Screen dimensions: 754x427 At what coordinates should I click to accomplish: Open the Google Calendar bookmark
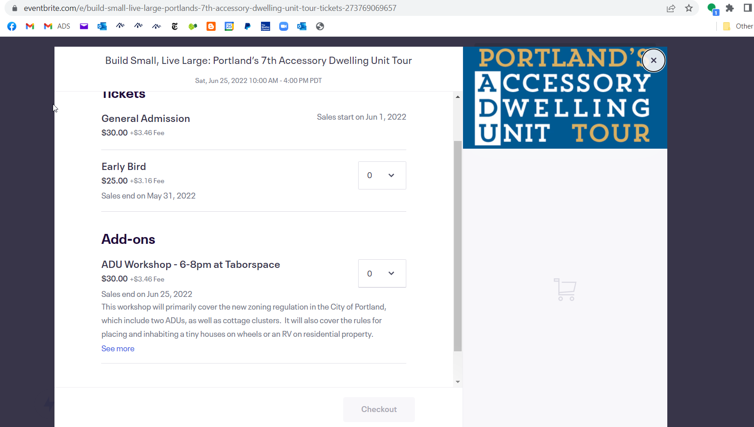(x=229, y=26)
